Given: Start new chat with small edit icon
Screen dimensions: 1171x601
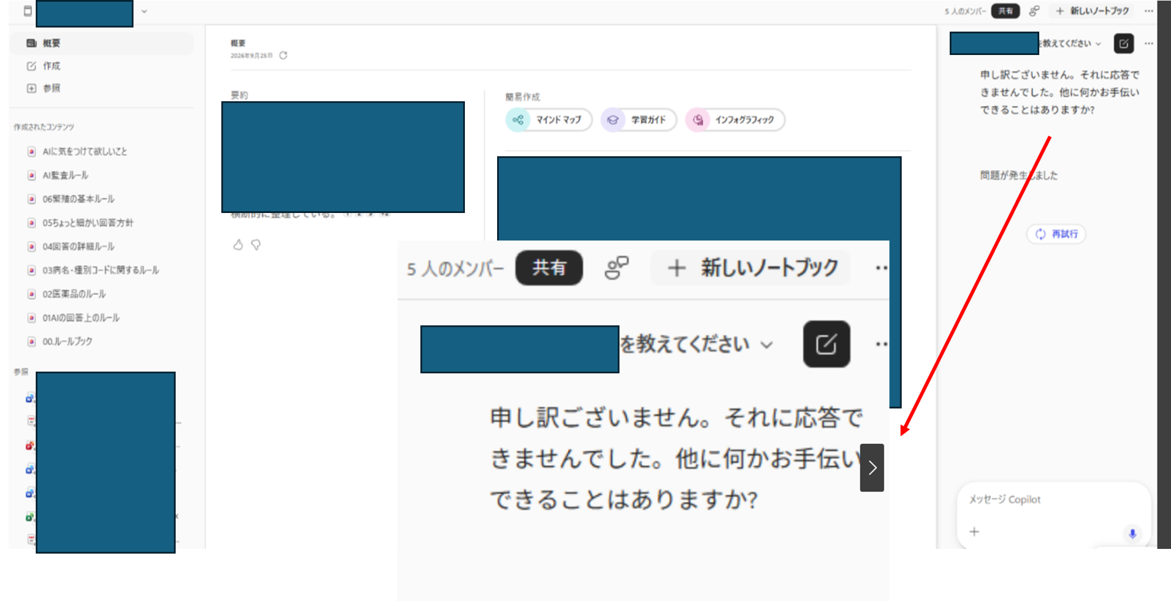Looking at the screenshot, I should click(1124, 43).
